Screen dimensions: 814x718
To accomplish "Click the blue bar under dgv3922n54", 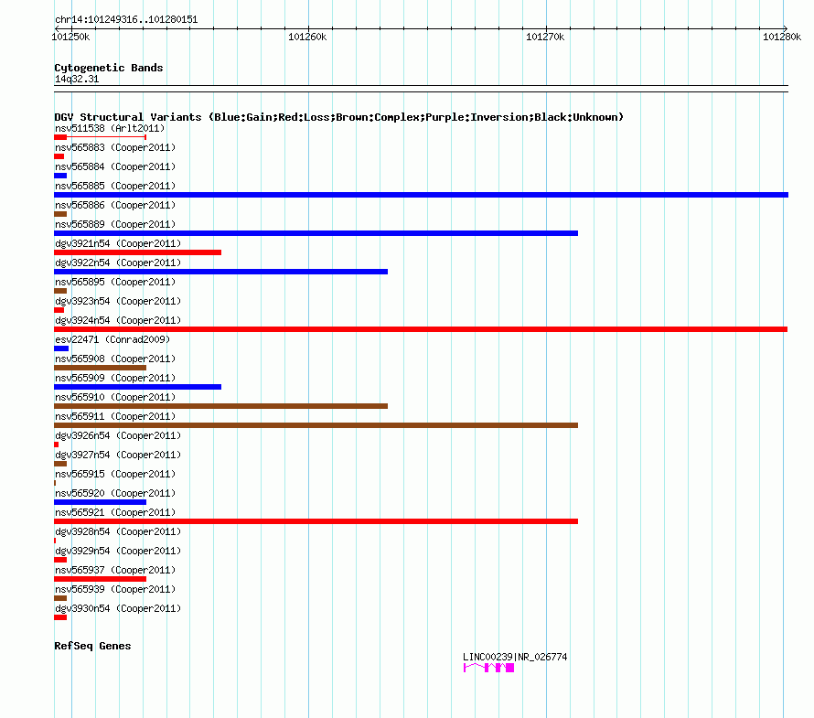I will pos(220,272).
